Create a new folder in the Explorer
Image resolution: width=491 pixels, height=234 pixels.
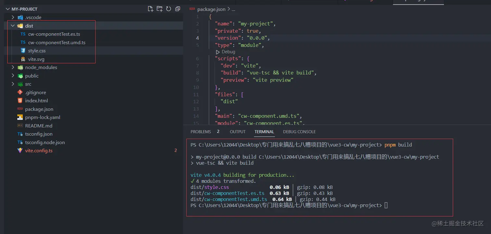(x=159, y=9)
